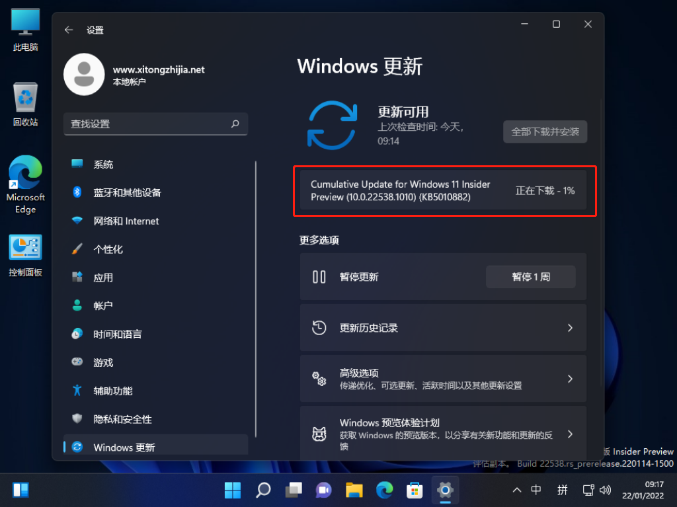Open 辅助功能 settings

[156, 391]
